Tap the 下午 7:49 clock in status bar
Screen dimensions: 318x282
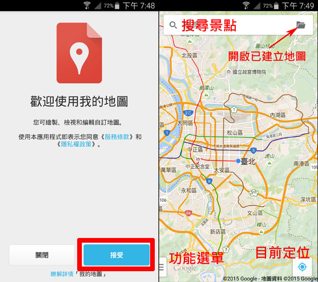pyautogui.click(x=298, y=6)
